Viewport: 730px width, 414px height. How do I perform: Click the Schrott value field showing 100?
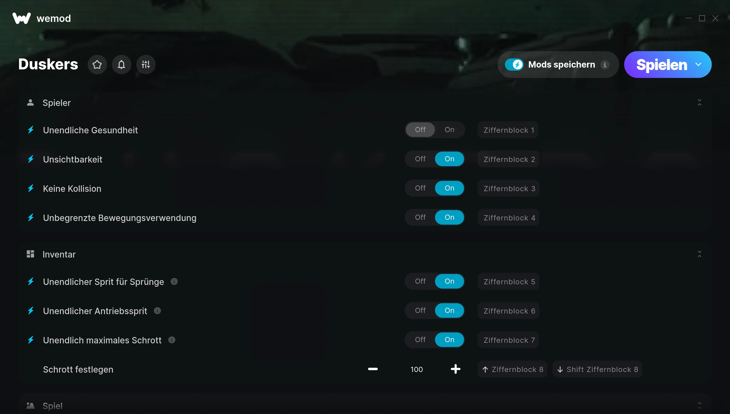pyautogui.click(x=416, y=369)
